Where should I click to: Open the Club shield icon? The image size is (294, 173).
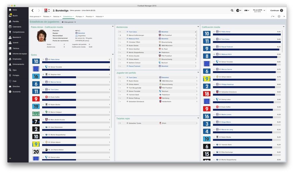tap(10, 81)
